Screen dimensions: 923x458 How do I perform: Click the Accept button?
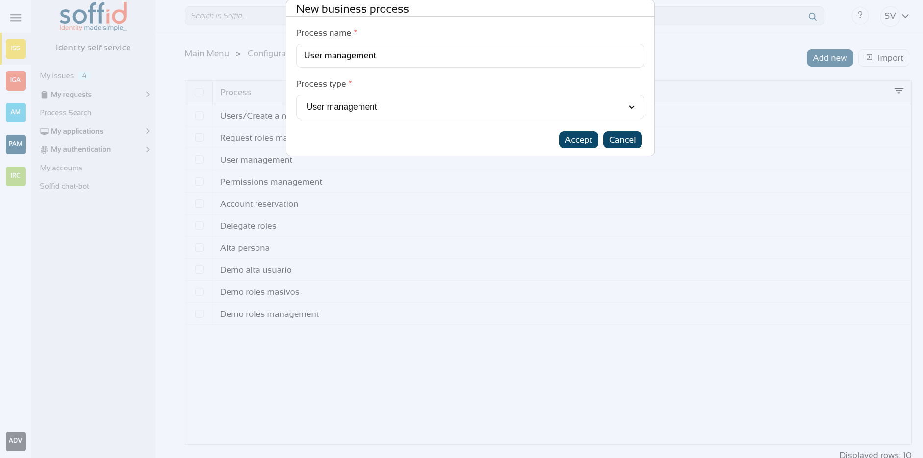click(x=578, y=140)
